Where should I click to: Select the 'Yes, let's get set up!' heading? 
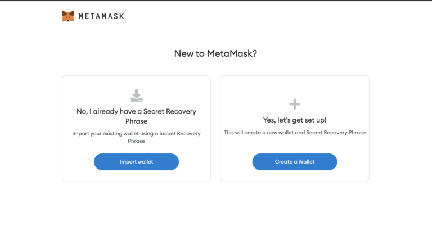[295, 120]
